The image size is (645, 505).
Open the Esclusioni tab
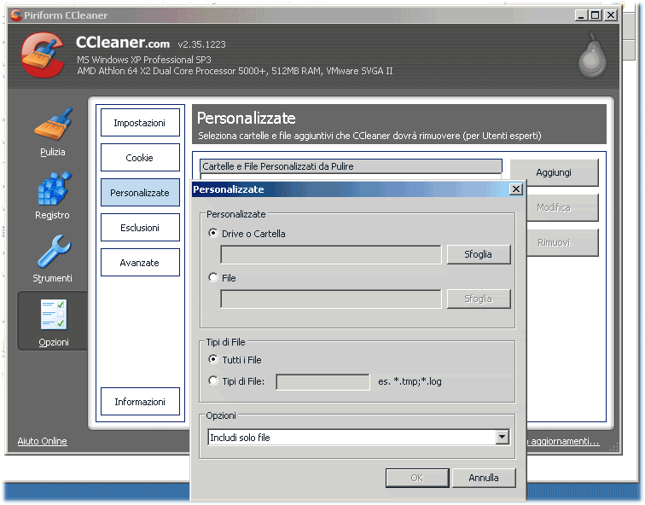(x=140, y=228)
